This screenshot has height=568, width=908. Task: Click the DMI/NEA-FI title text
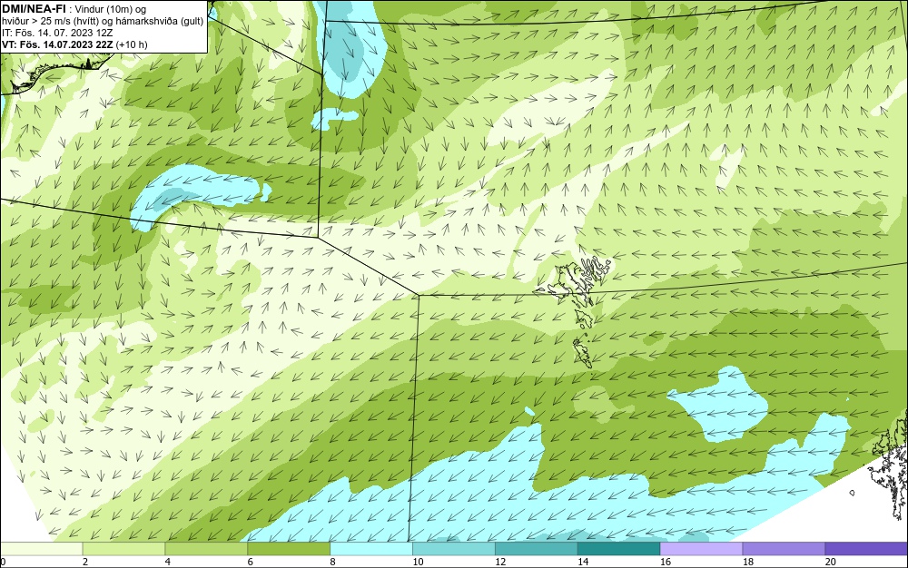coord(35,9)
